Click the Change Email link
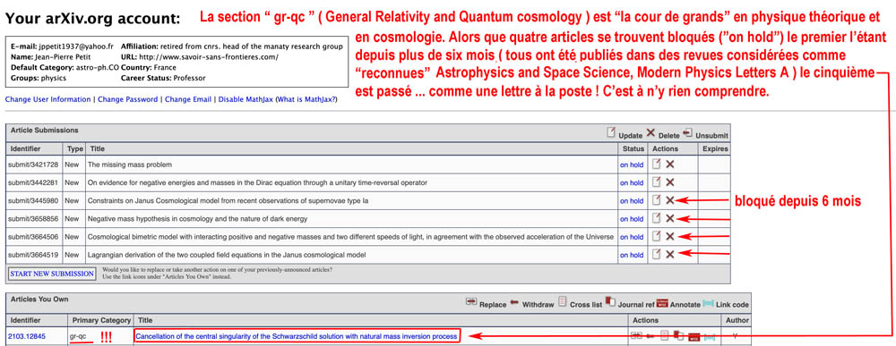Screen dimensions: 896x346 188,99
